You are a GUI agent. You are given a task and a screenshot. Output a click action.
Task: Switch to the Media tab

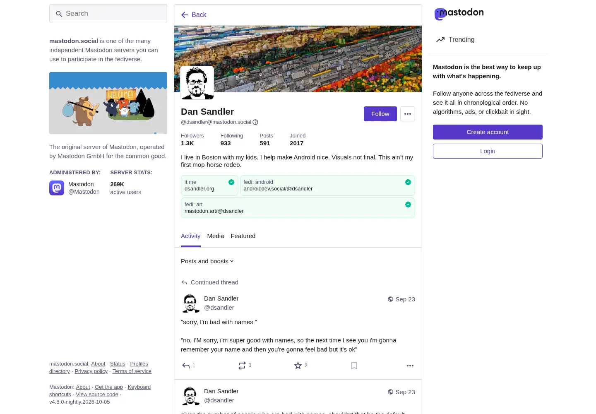tap(216, 236)
